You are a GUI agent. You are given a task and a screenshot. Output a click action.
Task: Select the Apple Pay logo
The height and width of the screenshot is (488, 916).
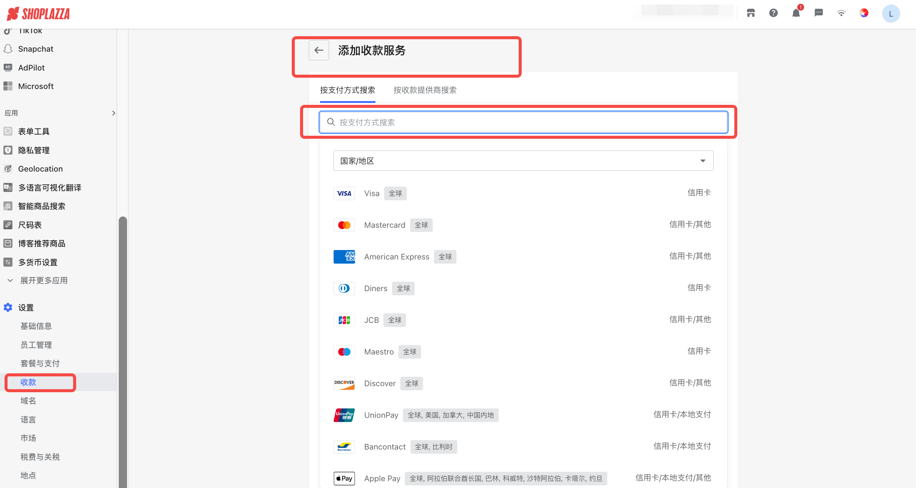pos(344,479)
